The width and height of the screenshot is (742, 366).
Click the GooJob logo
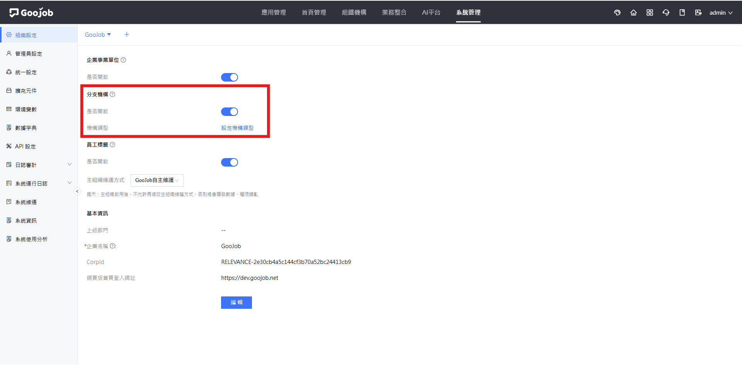31,13
